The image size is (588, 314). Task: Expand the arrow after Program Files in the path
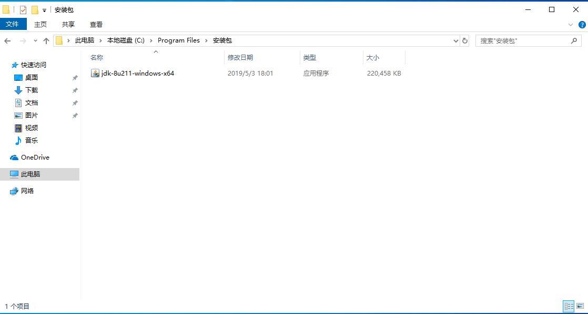coord(206,40)
